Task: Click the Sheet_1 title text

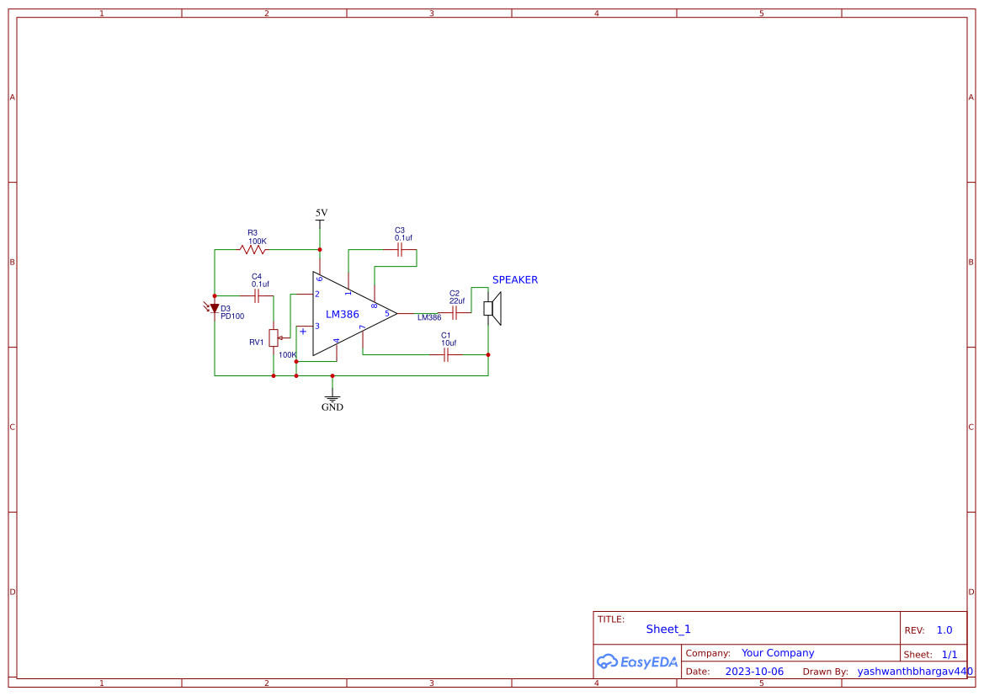Action: point(668,629)
